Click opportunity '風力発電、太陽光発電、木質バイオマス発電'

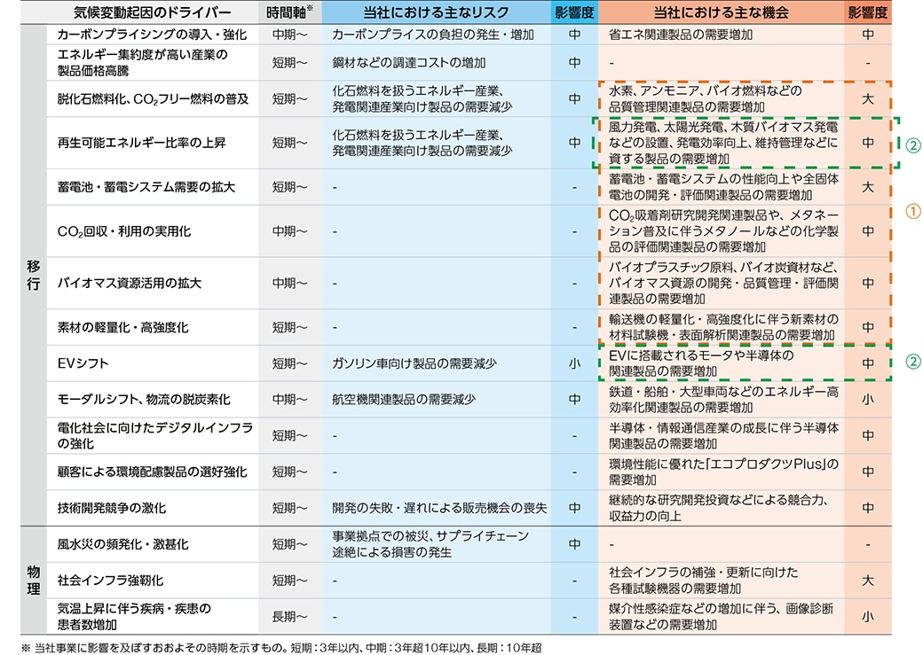point(722,143)
